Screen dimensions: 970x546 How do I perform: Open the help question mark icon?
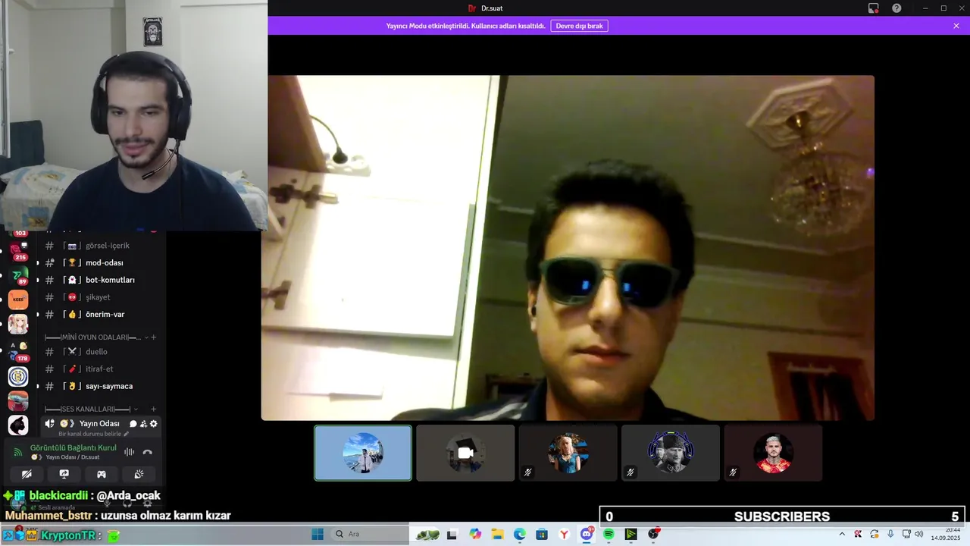(896, 8)
